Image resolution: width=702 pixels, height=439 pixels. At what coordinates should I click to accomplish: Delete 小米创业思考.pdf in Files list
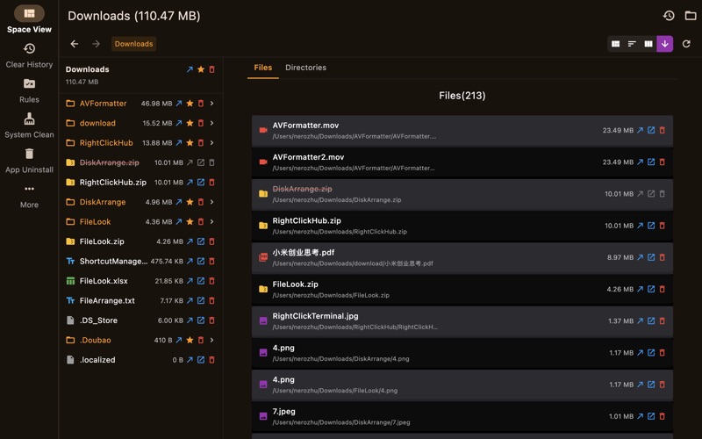coord(663,257)
